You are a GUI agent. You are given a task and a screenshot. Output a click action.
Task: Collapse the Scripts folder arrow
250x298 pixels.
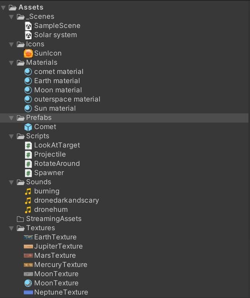point(12,136)
